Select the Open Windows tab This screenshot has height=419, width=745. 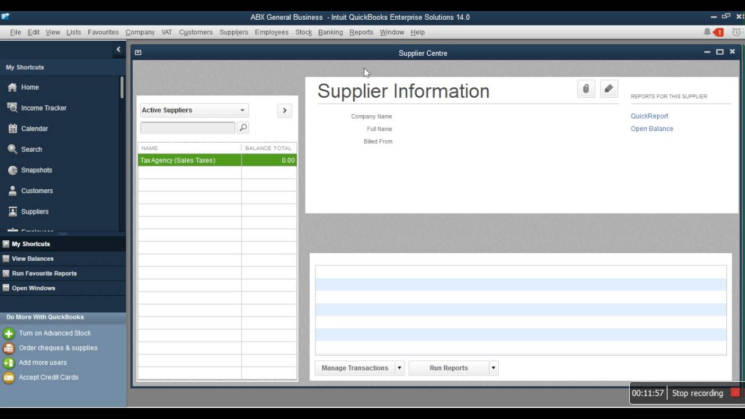tap(63, 288)
